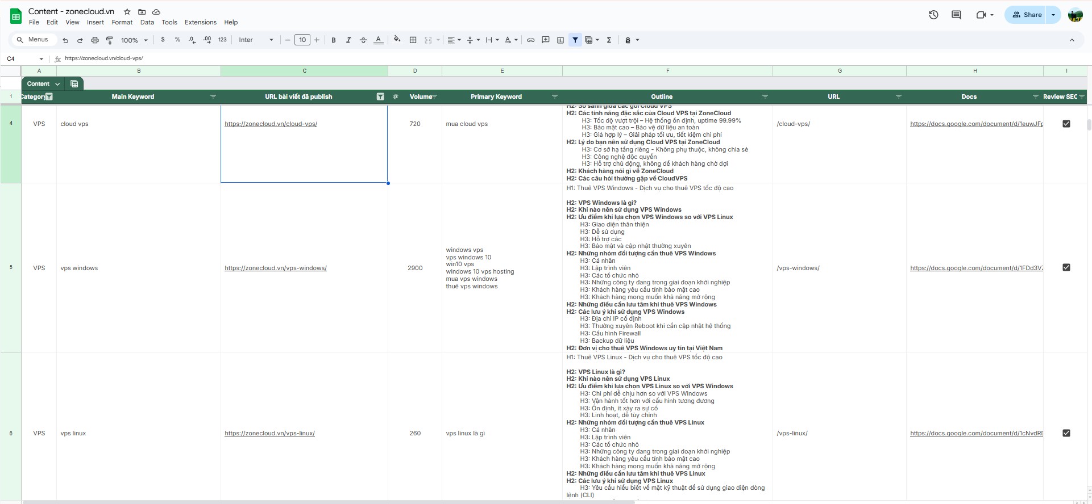
Task: Increase font size with plus
Action: (317, 40)
